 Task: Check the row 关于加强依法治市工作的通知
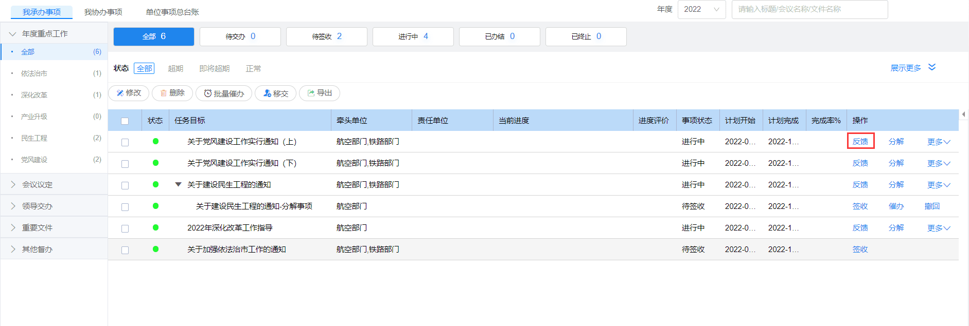(x=125, y=250)
